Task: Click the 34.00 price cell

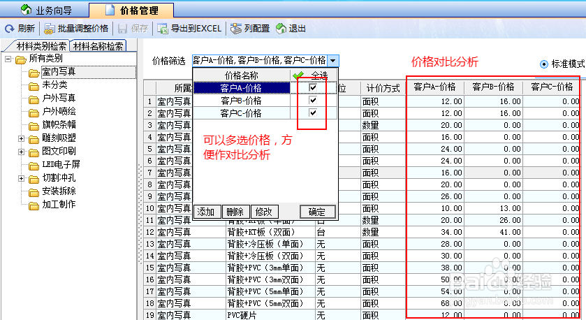Action: point(435,232)
